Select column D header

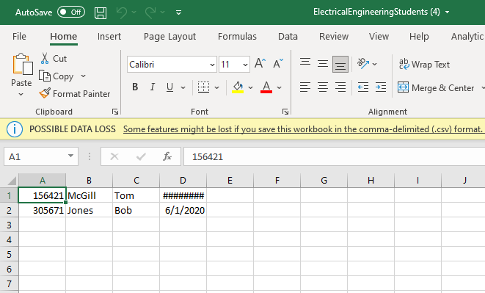(183, 181)
